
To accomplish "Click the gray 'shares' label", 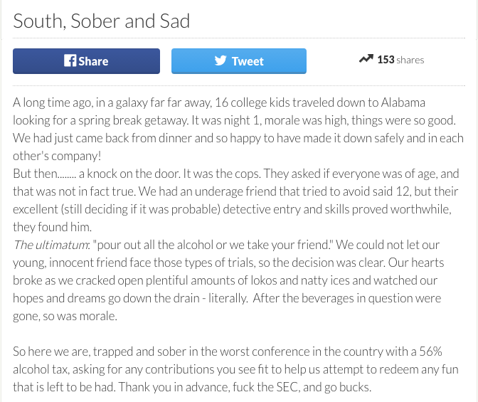I will pos(410,60).
